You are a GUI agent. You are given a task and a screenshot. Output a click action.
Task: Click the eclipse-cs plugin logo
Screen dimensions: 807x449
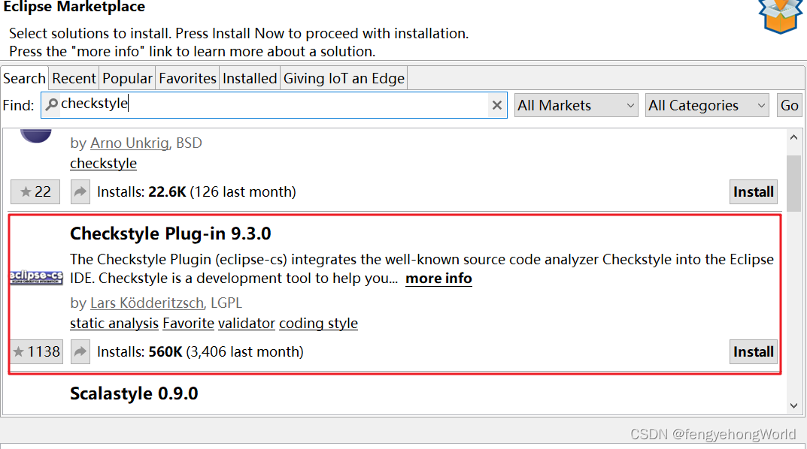pyautogui.click(x=36, y=277)
